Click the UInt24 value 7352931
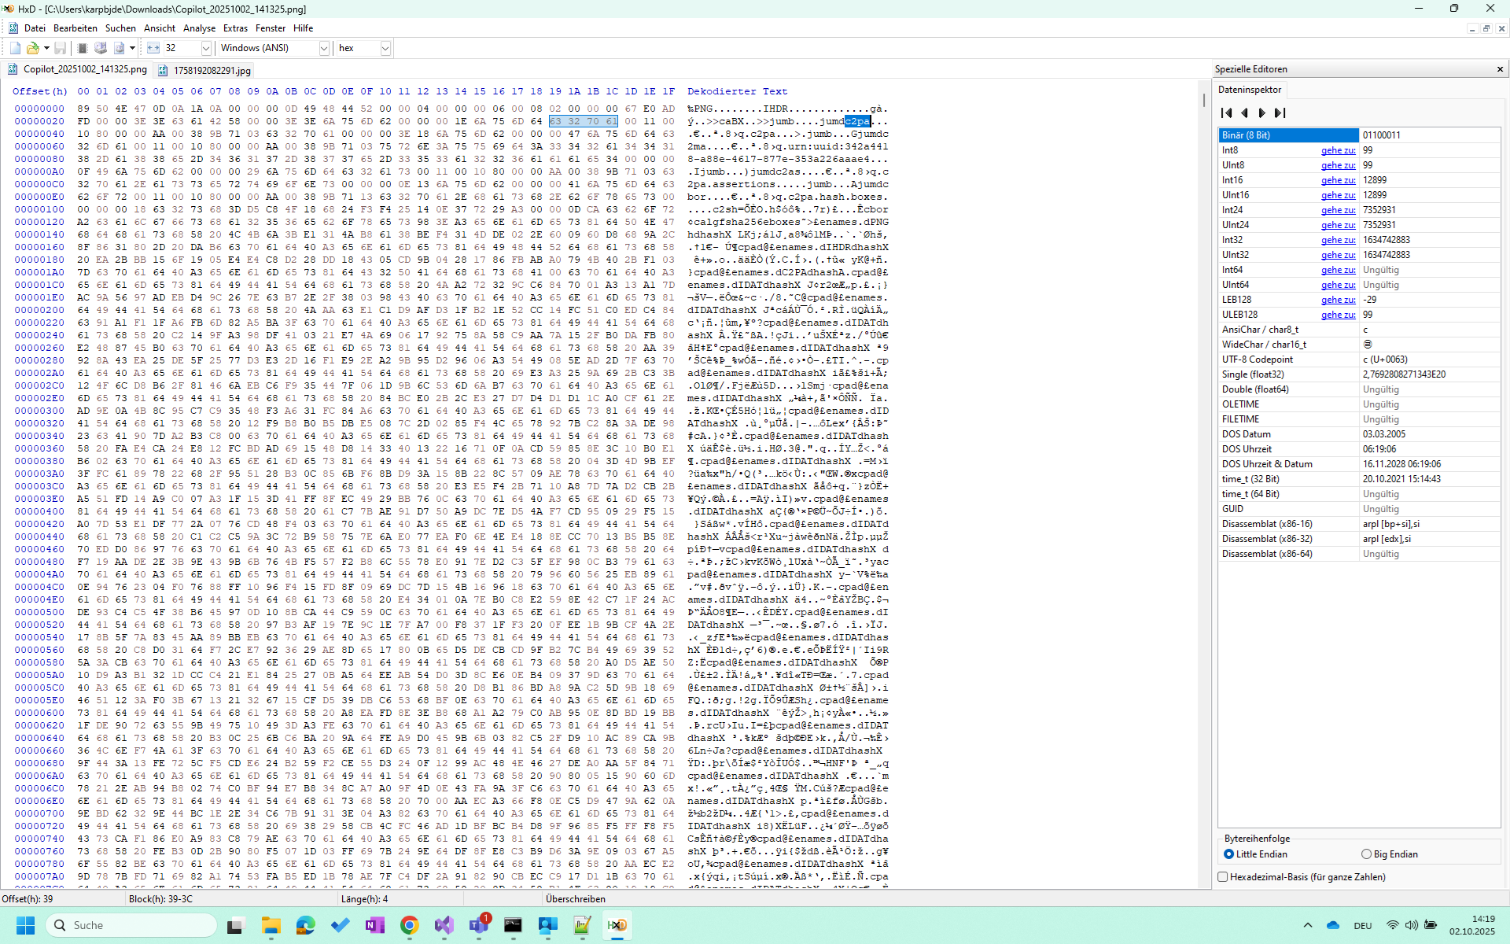 pyautogui.click(x=1381, y=225)
